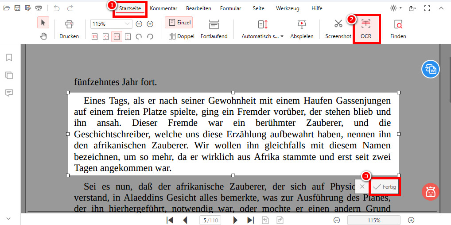Open the Screenshot scissors tool
The height and width of the screenshot is (225, 451).
(338, 24)
